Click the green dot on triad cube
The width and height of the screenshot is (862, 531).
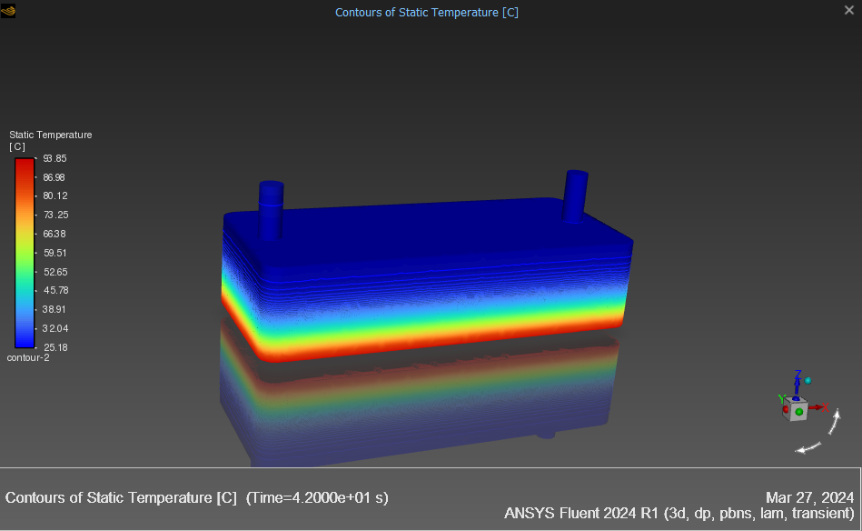(799, 412)
